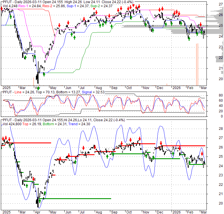The image size is (224, 214).
Task: Jump to the 2026 marker on top chart axis
Action: click(176, 87)
